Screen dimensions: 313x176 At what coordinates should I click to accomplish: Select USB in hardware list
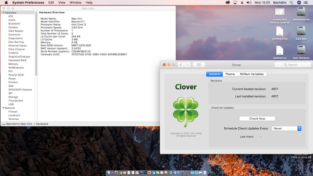click(x=11, y=104)
